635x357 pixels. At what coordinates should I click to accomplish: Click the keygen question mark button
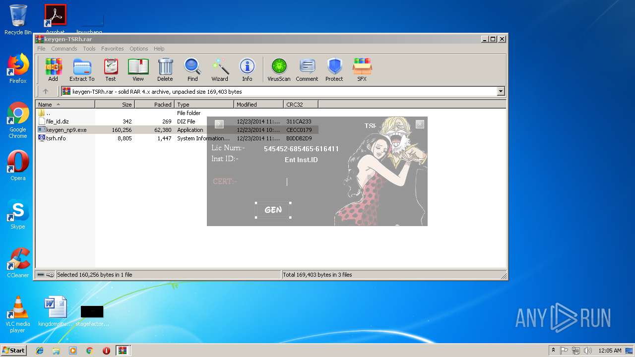coord(219,124)
